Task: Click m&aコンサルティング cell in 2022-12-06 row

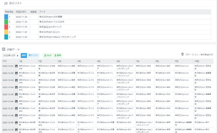Action: point(125,102)
